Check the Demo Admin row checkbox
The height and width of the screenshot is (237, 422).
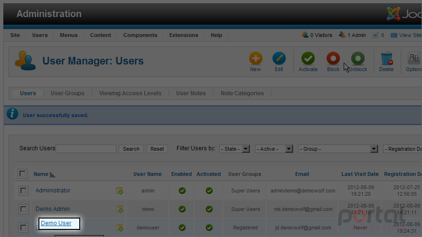(x=23, y=209)
